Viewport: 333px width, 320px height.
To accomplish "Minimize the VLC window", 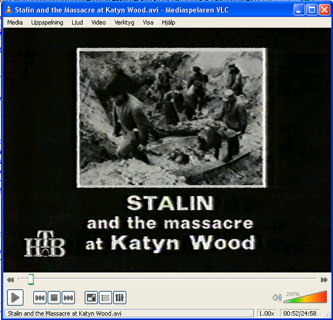I will pyautogui.click(x=299, y=10).
